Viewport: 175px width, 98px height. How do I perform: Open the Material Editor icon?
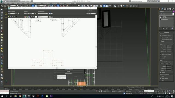tap(101, 6)
